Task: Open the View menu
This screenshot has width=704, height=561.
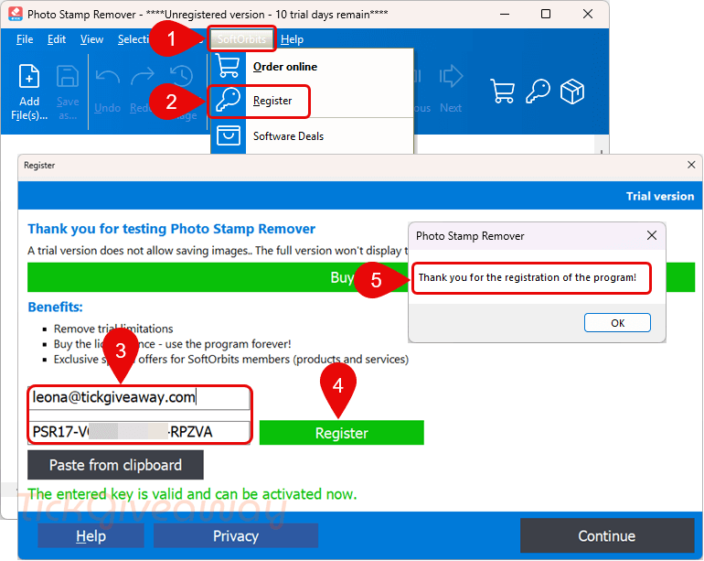Action: 91,39
